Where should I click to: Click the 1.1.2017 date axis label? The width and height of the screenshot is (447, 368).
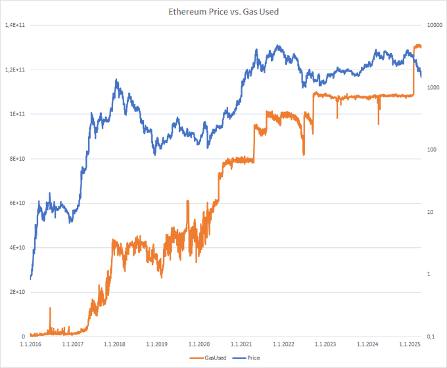73,344
